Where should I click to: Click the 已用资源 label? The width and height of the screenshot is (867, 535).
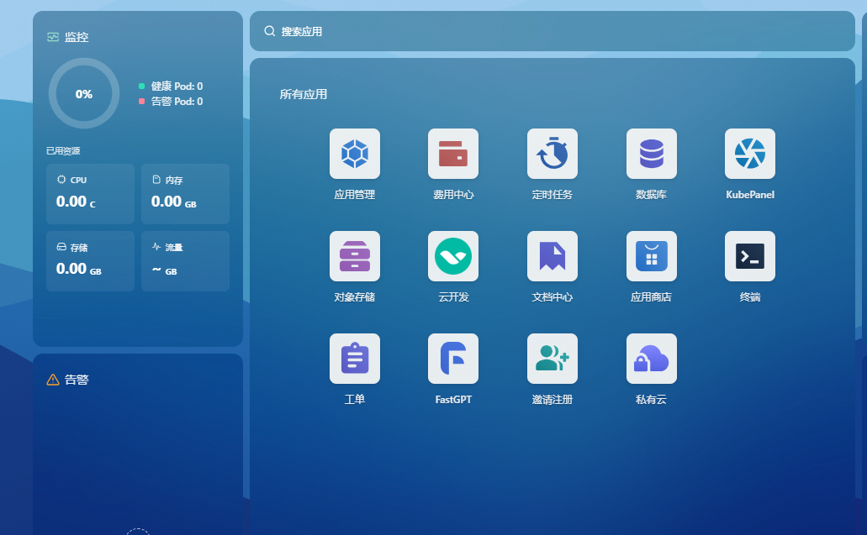(x=63, y=150)
